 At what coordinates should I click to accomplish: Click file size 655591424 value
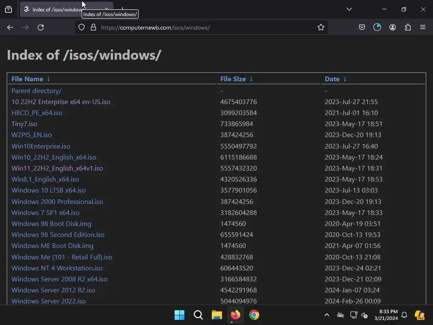point(236,235)
